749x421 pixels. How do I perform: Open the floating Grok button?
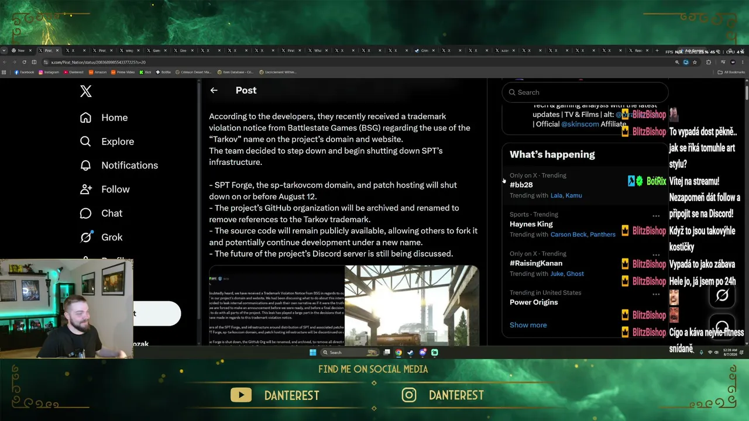tap(722, 296)
